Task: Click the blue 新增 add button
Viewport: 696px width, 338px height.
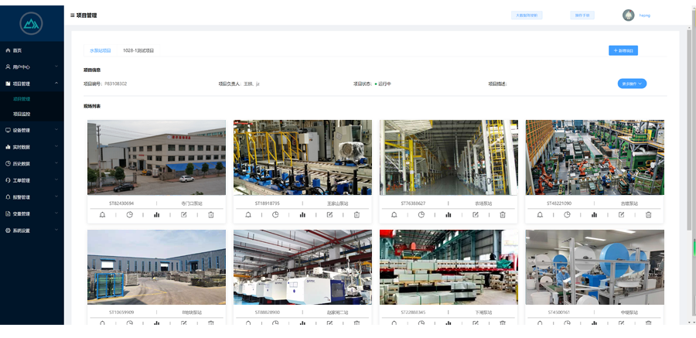Action: click(x=623, y=50)
